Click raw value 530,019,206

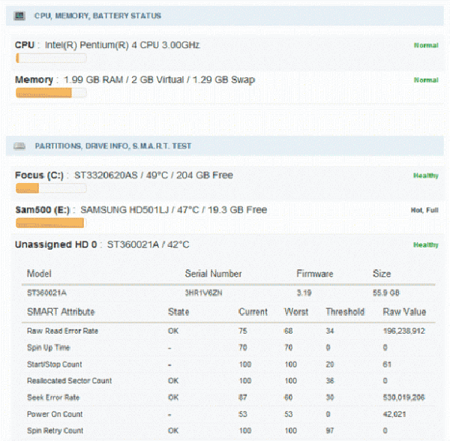coord(403,397)
